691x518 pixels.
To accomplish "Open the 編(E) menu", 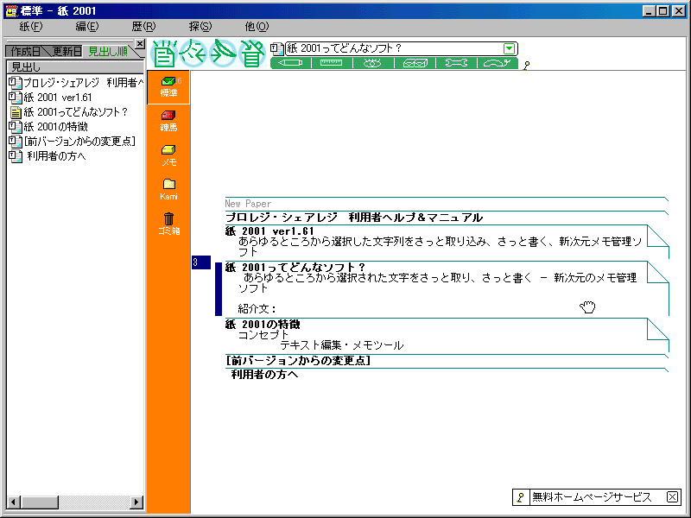I will click(x=87, y=27).
